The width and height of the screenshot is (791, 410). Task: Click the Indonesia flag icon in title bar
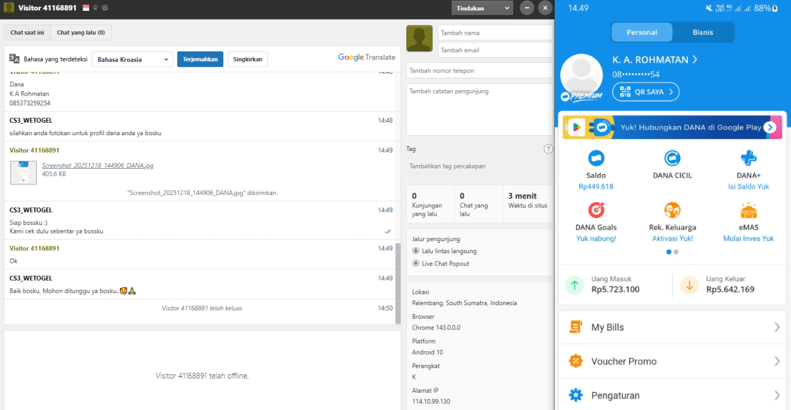86,8
